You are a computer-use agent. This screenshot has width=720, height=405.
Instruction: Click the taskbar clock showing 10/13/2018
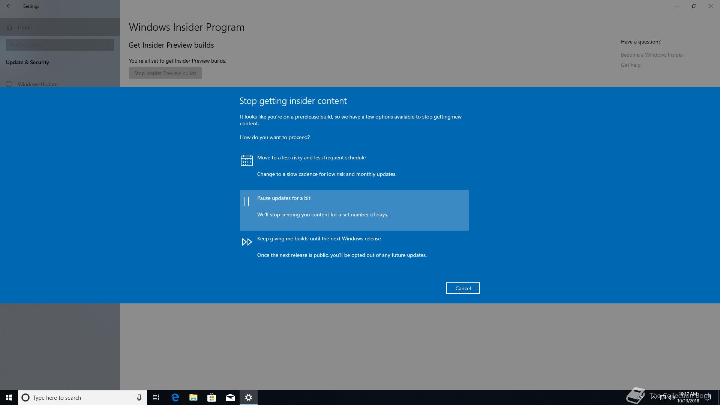(x=688, y=397)
